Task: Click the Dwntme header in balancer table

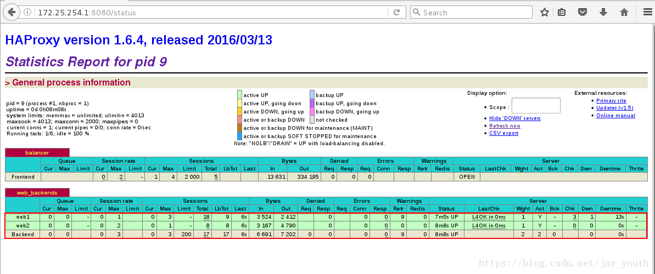Action: click(611, 168)
